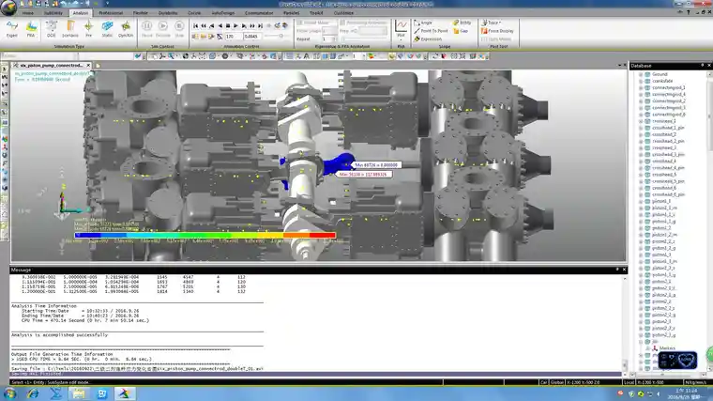Switch to the Durability ribbon tab
Viewport: 713px width, 401px height.
(x=168, y=13)
